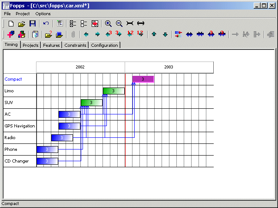
Task: Move the row down with teal down arrow
Action: pyautogui.click(x=165, y=34)
